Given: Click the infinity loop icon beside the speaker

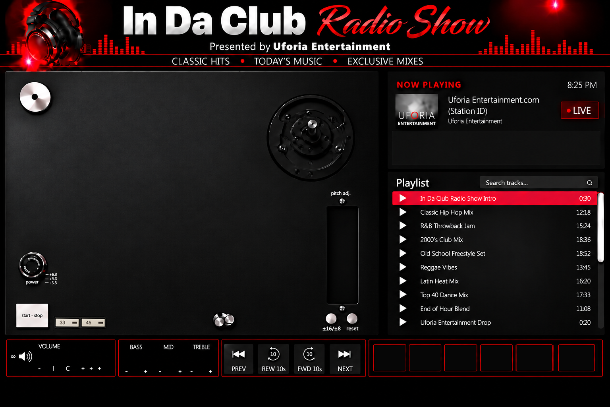Looking at the screenshot, I should coord(13,357).
